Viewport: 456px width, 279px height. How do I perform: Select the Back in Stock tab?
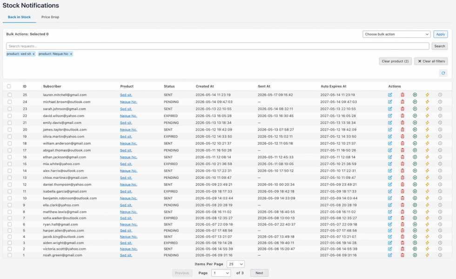pyautogui.click(x=19, y=17)
